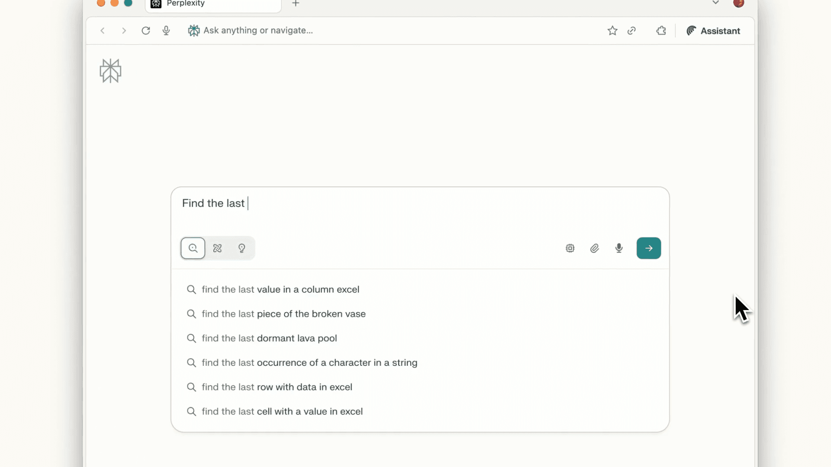The image size is (831, 467).
Task: Click search icon beside 'broken vase' suggestion
Action: point(191,314)
